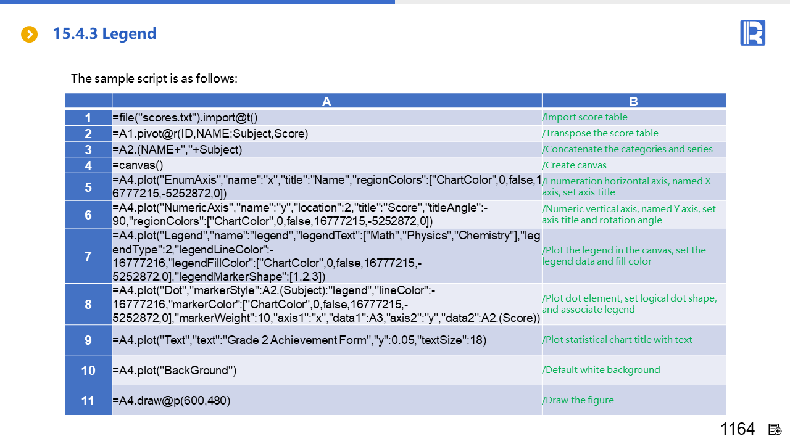Click column header B
This screenshot has width=790, height=444.
(x=633, y=102)
